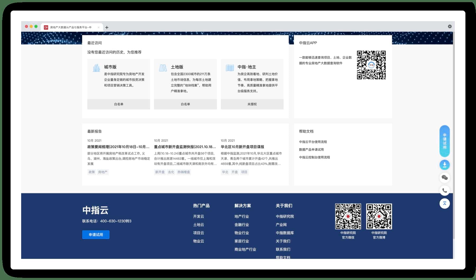Click footer link 中指研究院

(x=285, y=216)
